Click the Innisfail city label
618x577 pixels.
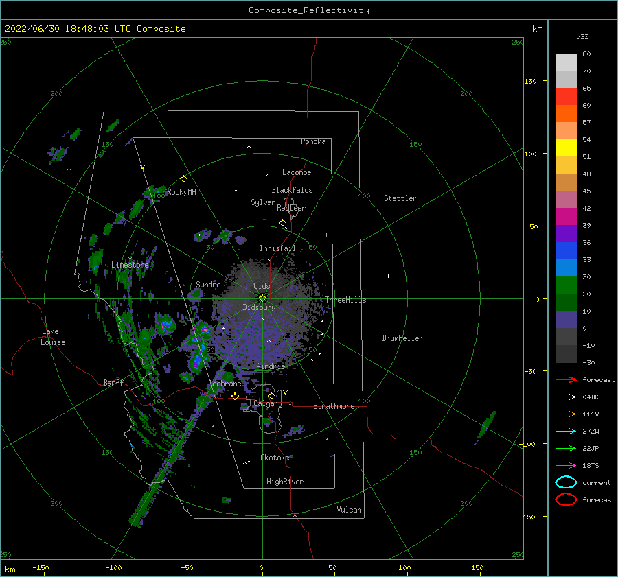point(277,248)
